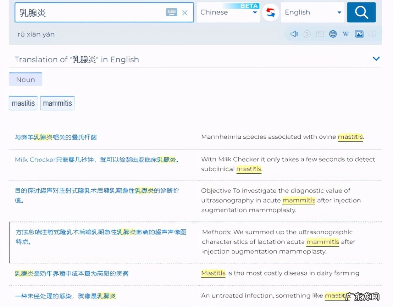The image size is (393, 307).
Task: Select the translation 'mammitis'
Action: pyautogui.click(x=57, y=103)
